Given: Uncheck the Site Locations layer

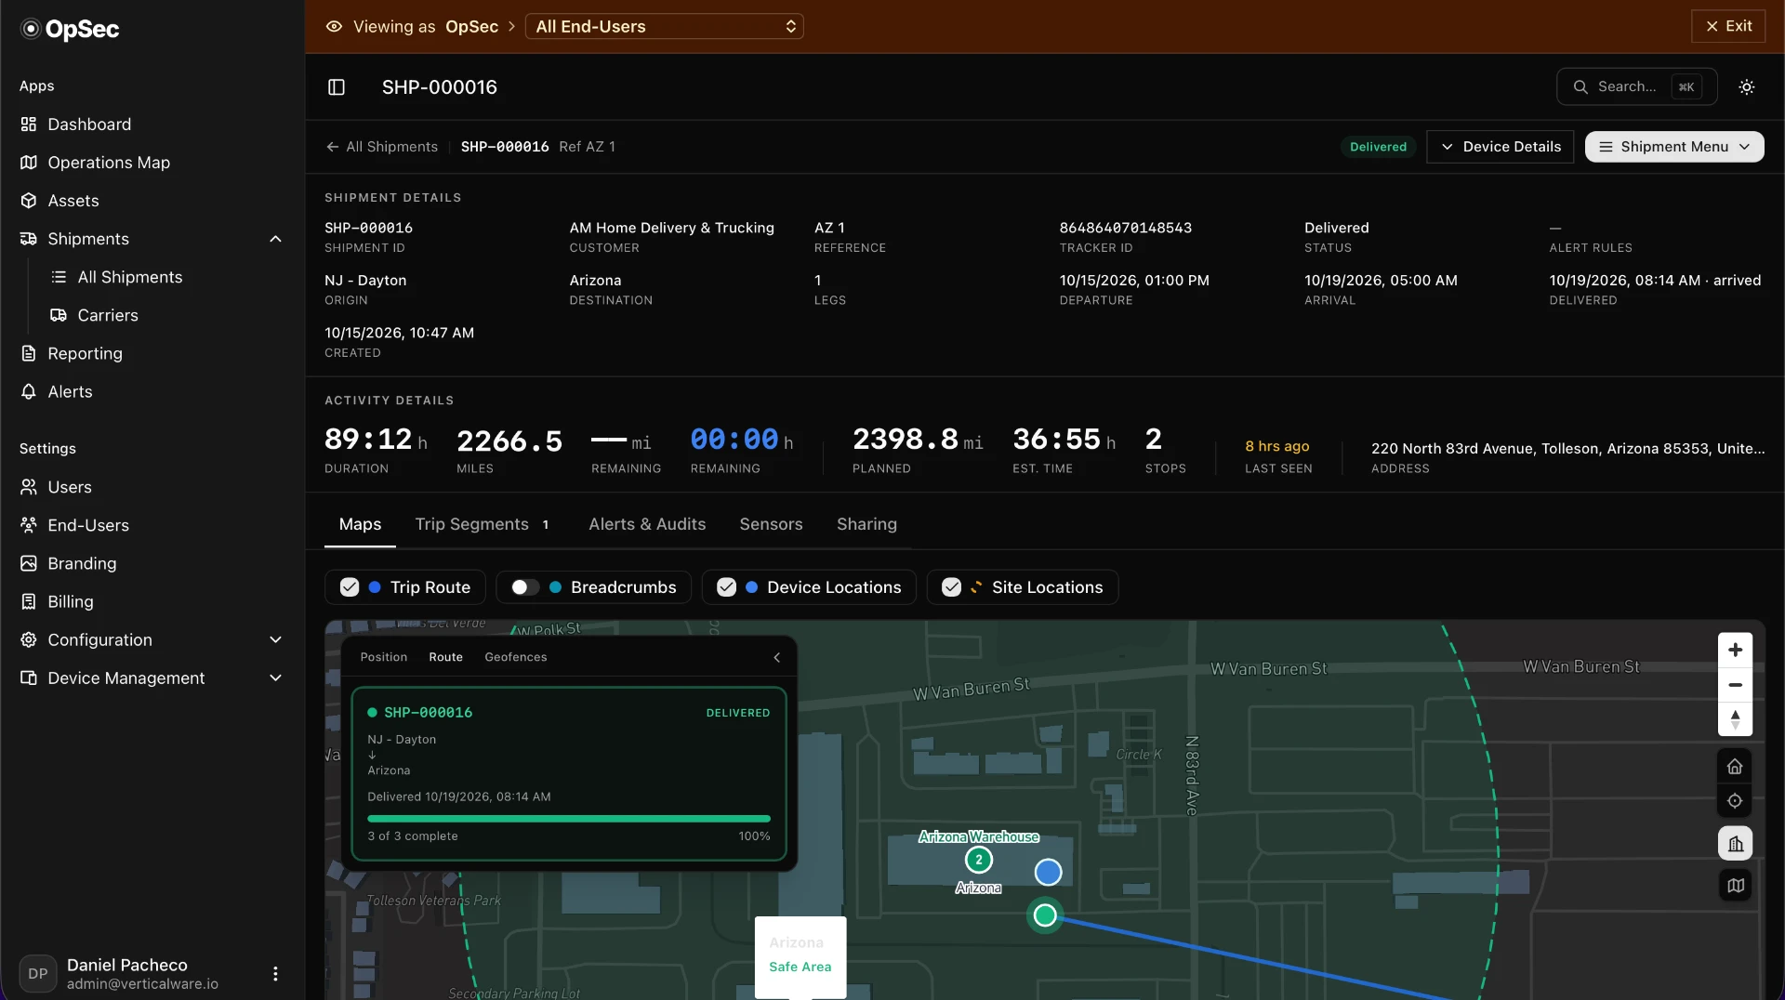Looking at the screenshot, I should point(951,587).
